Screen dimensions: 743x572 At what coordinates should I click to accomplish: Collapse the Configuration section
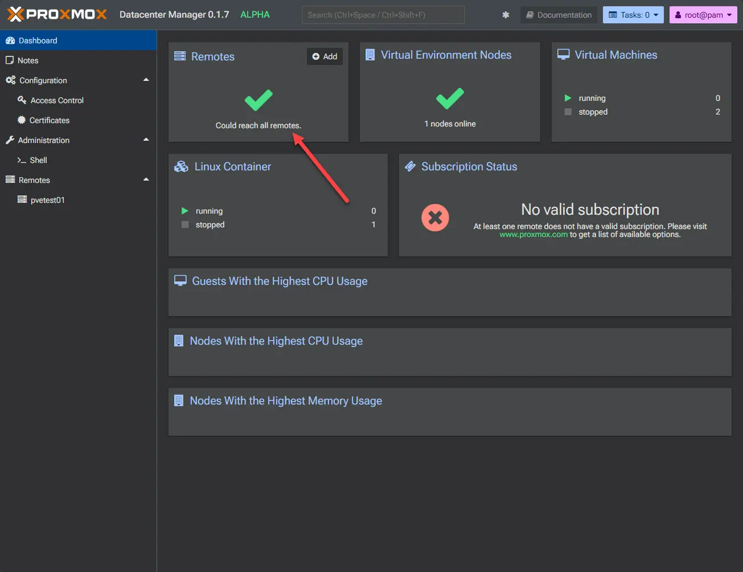coord(146,80)
